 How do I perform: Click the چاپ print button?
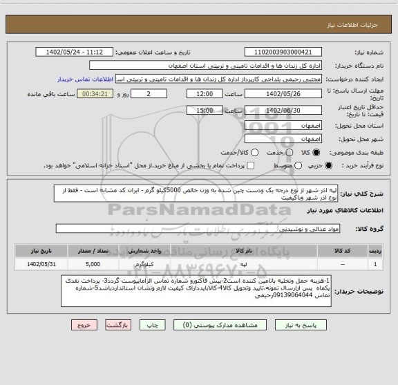click(x=152, y=325)
